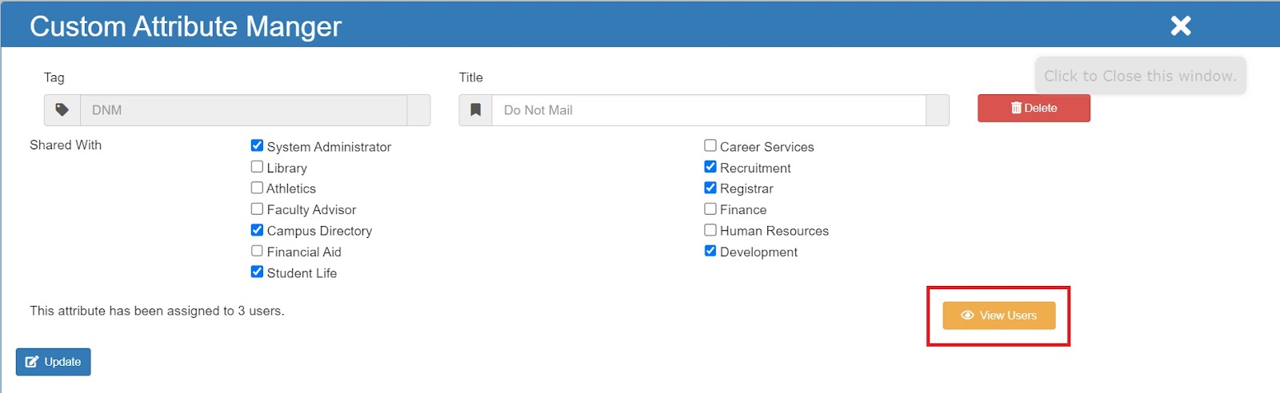Click the Delete button with trash icon

click(x=1034, y=108)
